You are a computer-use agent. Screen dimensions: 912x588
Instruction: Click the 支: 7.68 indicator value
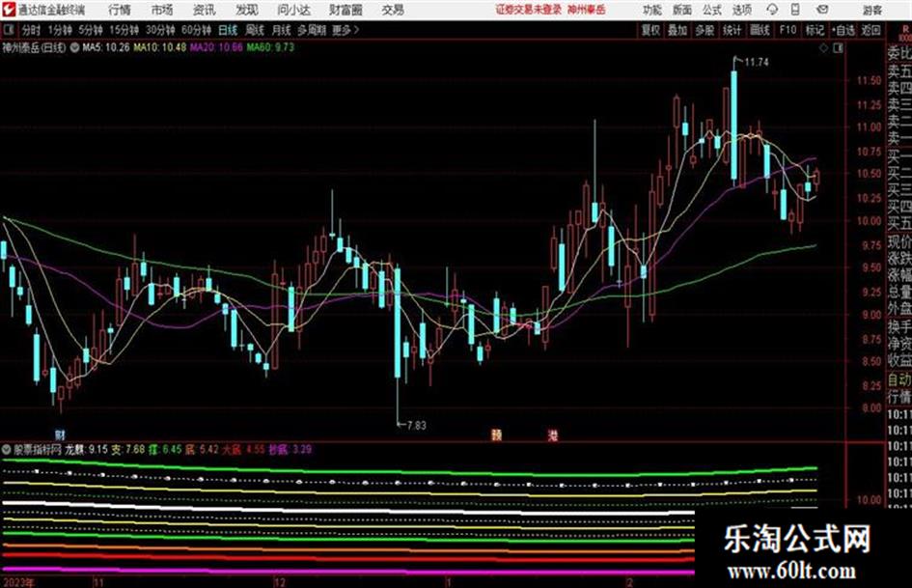(128, 449)
